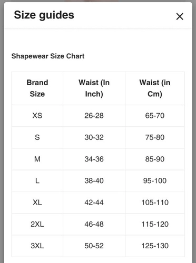Click the 46-48 inch waist cell

point(94,224)
